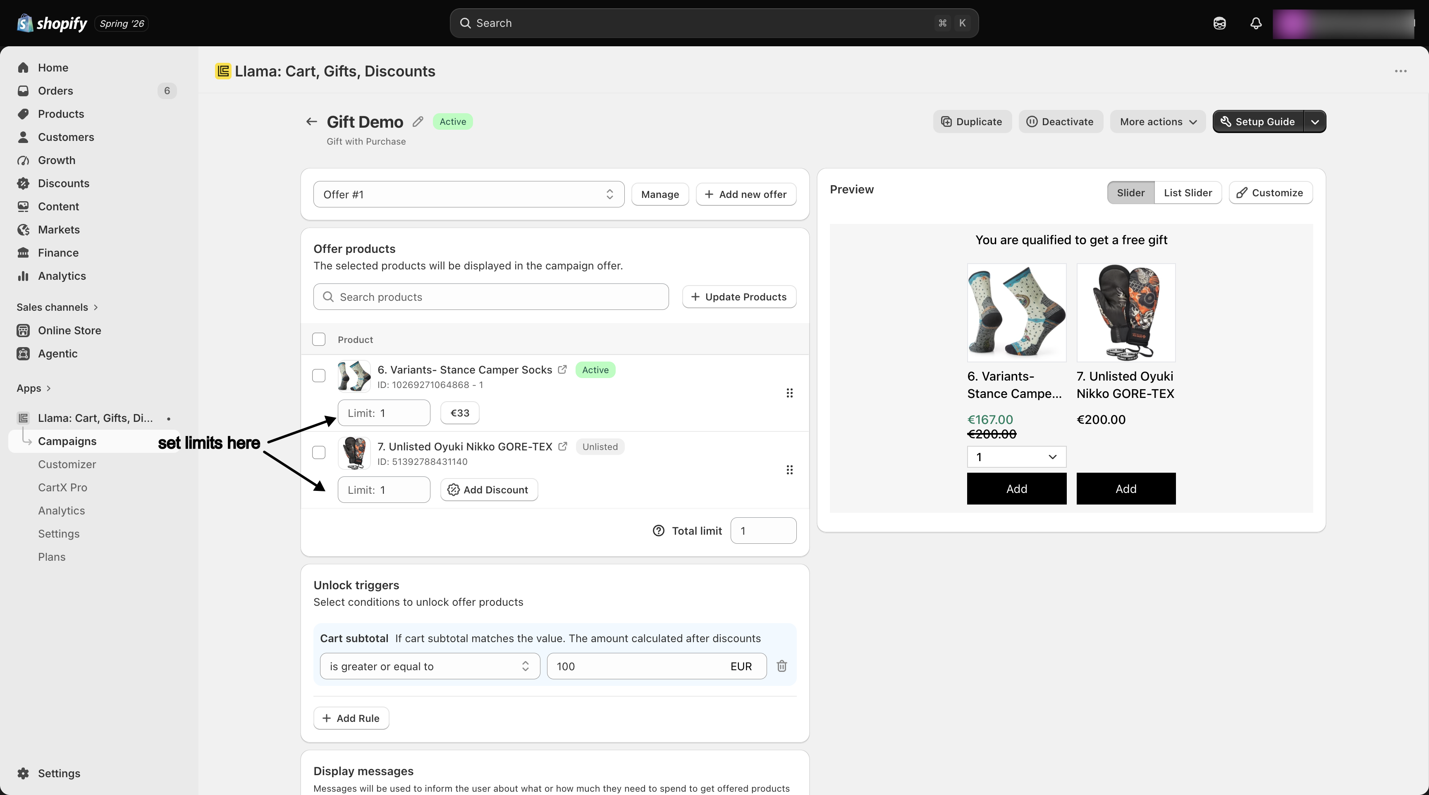The height and width of the screenshot is (795, 1429).
Task: Click the Search products input field
Action: click(491, 297)
